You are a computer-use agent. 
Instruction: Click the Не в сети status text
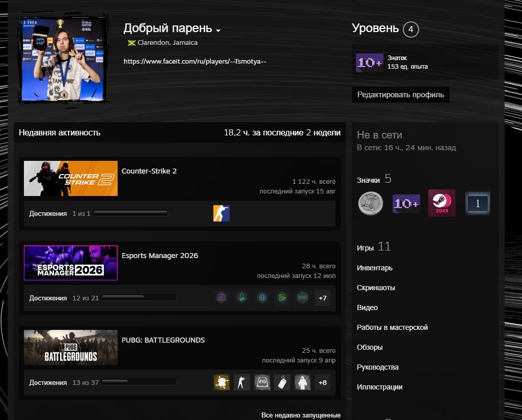(379, 135)
